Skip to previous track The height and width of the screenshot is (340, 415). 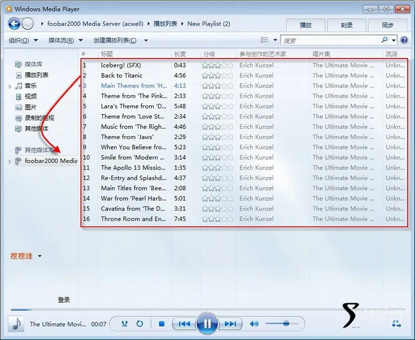(x=185, y=323)
